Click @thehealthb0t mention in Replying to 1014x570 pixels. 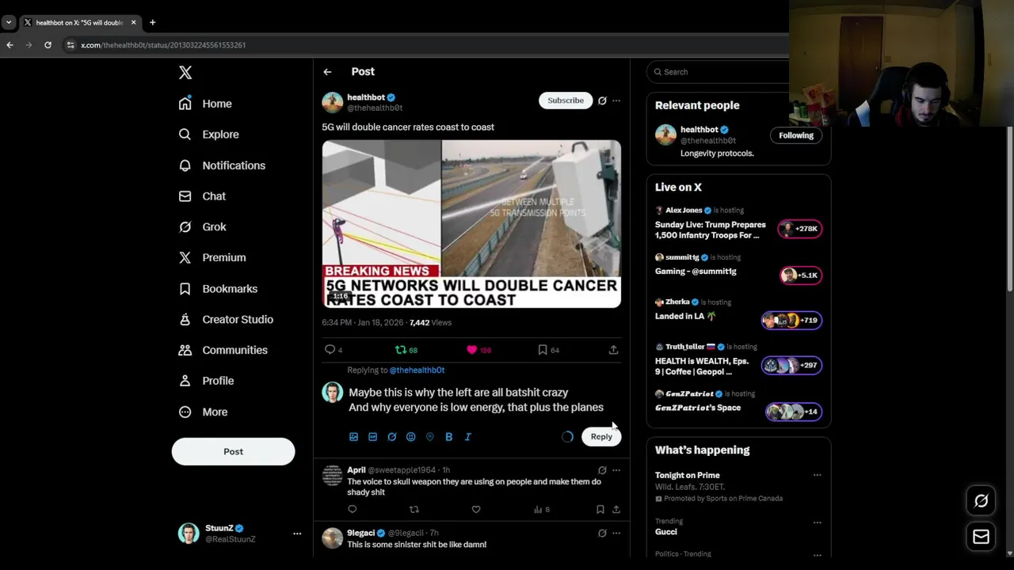point(417,370)
